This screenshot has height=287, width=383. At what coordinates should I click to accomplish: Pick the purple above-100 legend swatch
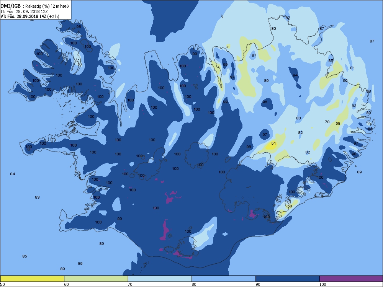tap(351, 279)
